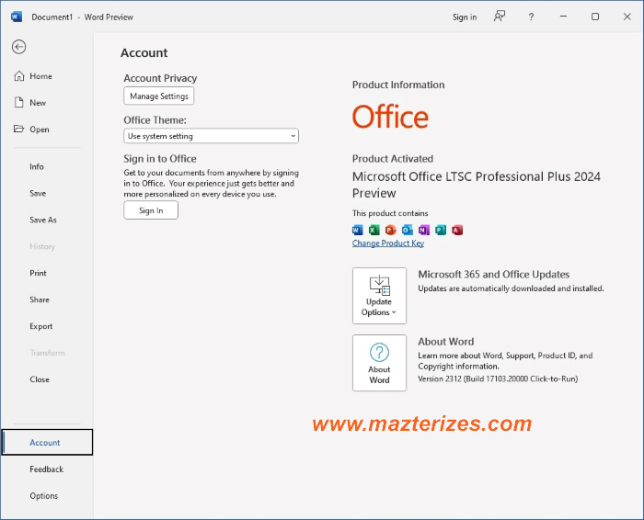This screenshot has width=644, height=520.
Task: Click the Excel app icon under product contains
Action: 374,230
